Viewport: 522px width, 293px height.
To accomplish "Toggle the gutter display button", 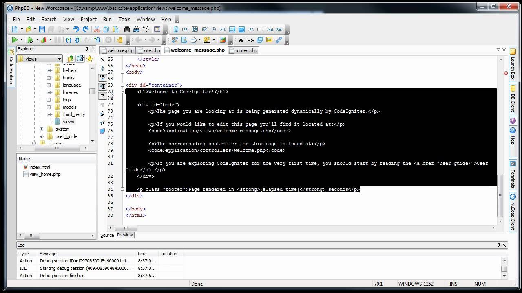I will [x=102, y=86].
